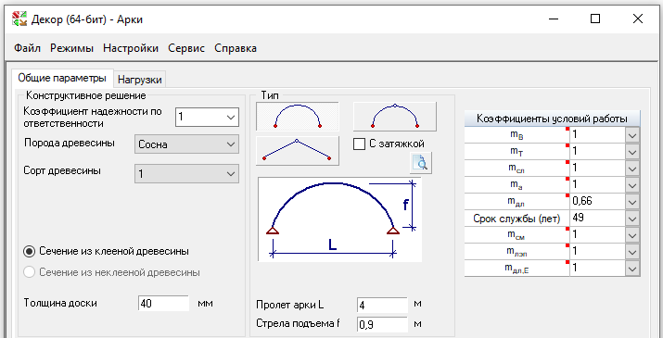Open Сорт древесины dropdown
663x338 pixels.
(186, 174)
